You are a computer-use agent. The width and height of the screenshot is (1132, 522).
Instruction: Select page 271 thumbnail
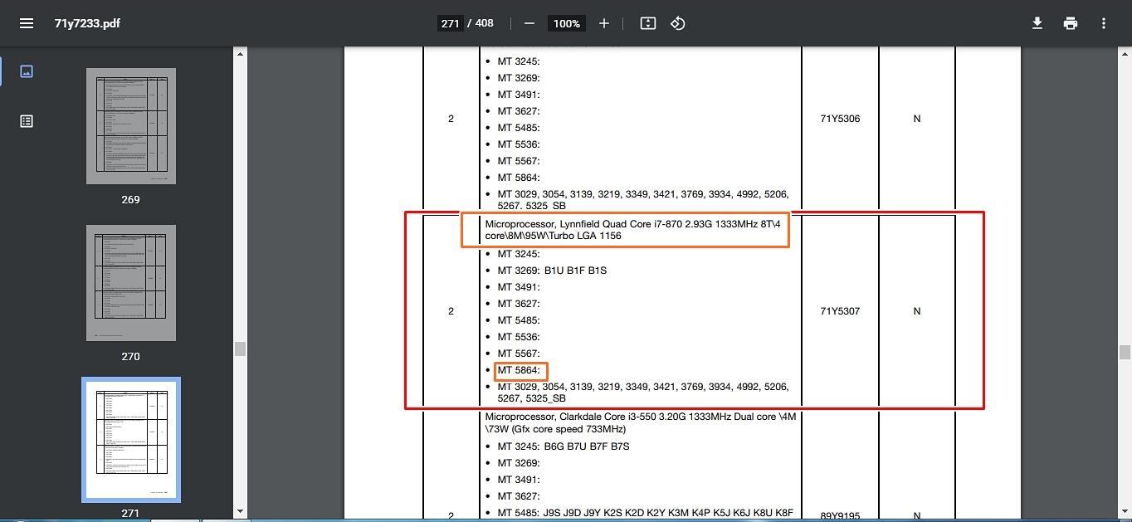click(131, 440)
